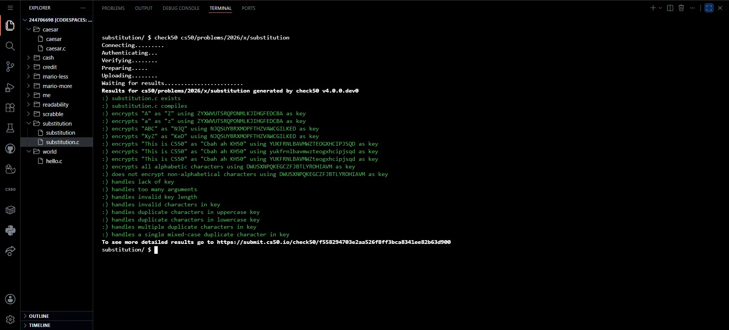Select the Terminal tab
The height and width of the screenshot is (330, 729).
pyautogui.click(x=220, y=8)
